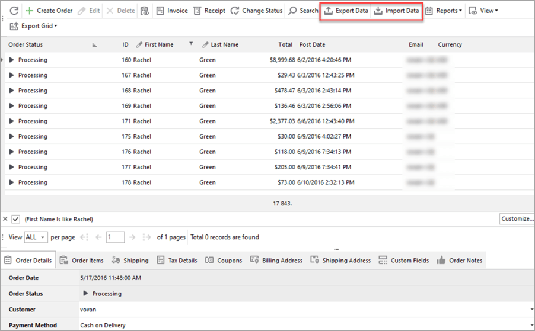Click the Refresh icon in toolbar
This screenshot has height=331, width=535.
point(14,11)
